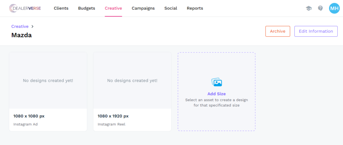Screen dimensions: 343x145
Task: Click the Add Size link text
Action: point(216,94)
